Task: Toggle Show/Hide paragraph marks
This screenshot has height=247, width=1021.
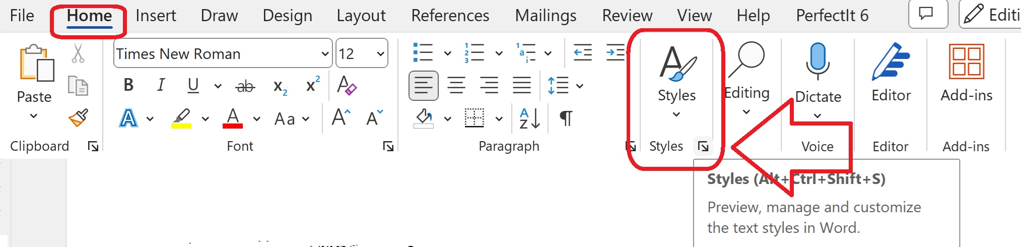Action: pos(566,118)
